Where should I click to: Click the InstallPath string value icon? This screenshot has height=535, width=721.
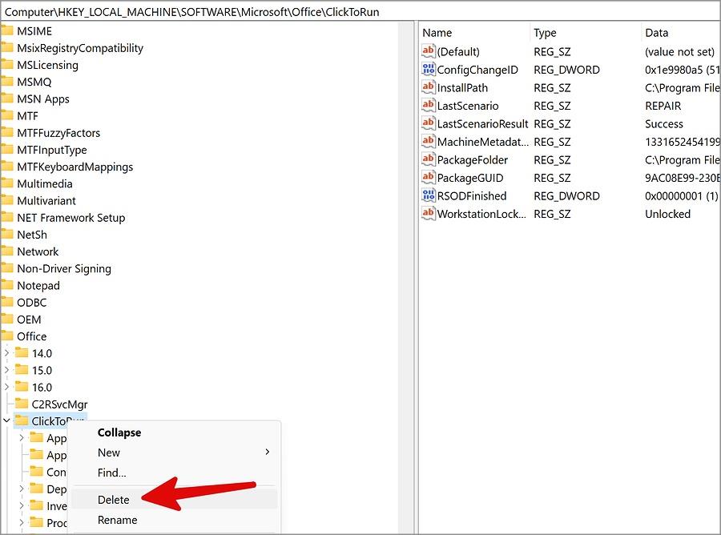(428, 87)
